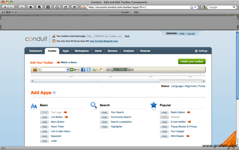Select the Alignment option link

pyautogui.click(x=191, y=86)
